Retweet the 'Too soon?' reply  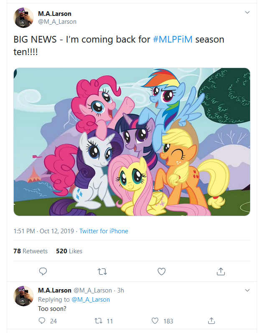click(99, 320)
